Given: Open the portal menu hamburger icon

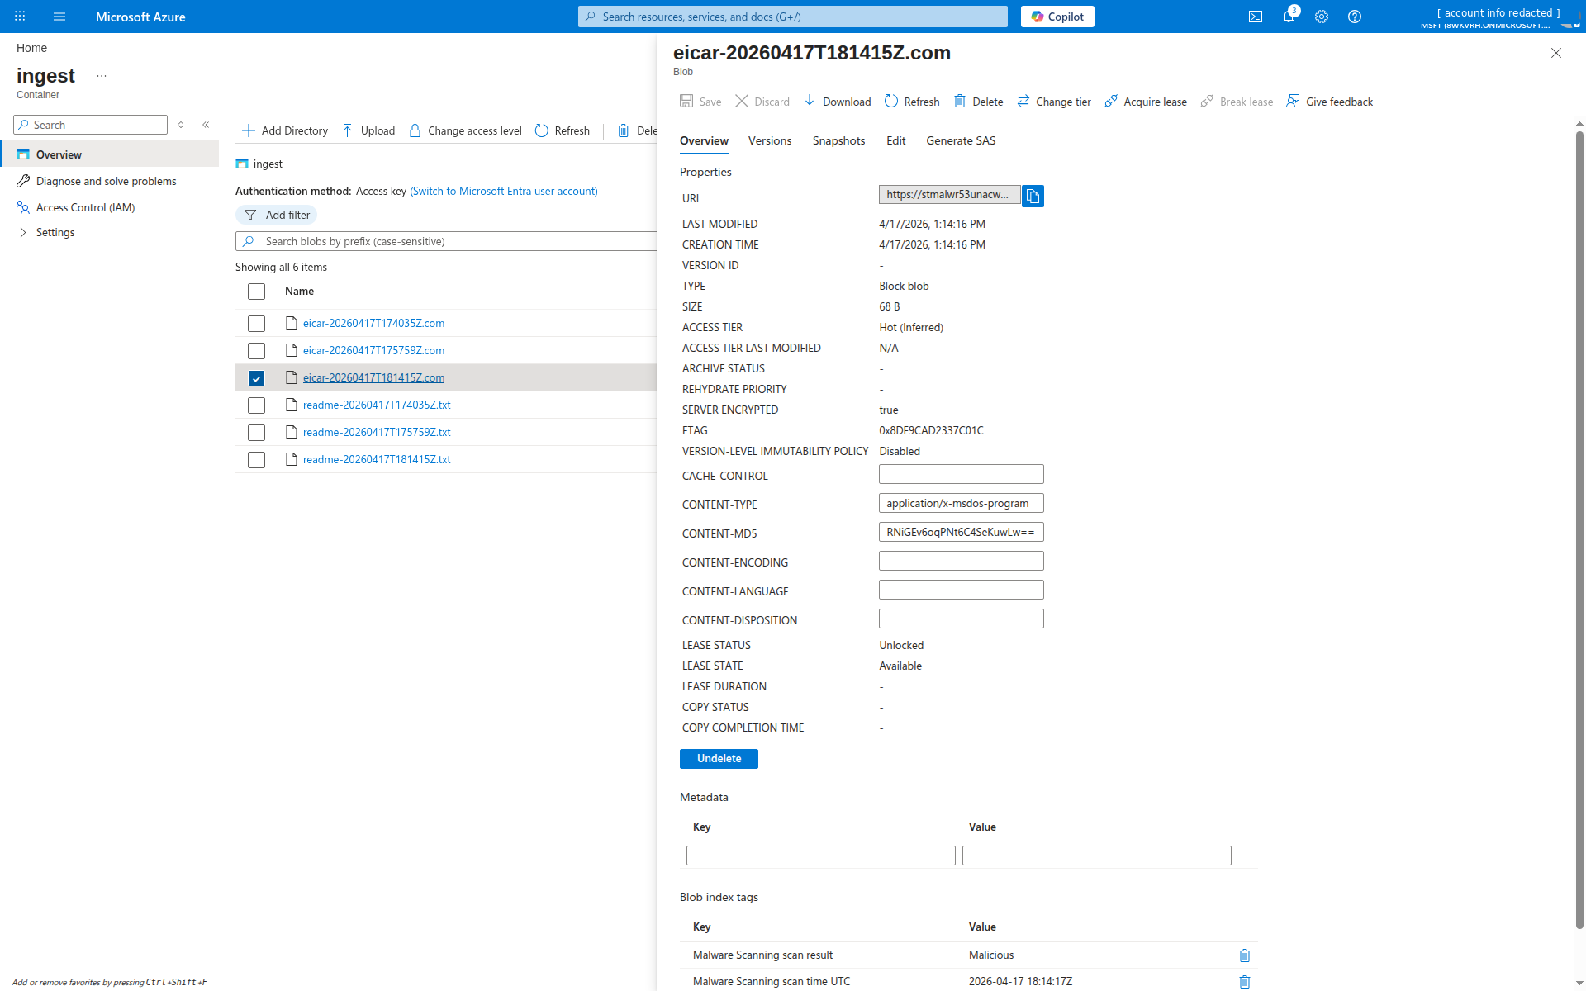Looking at the screenshot, I should (59, 17).
